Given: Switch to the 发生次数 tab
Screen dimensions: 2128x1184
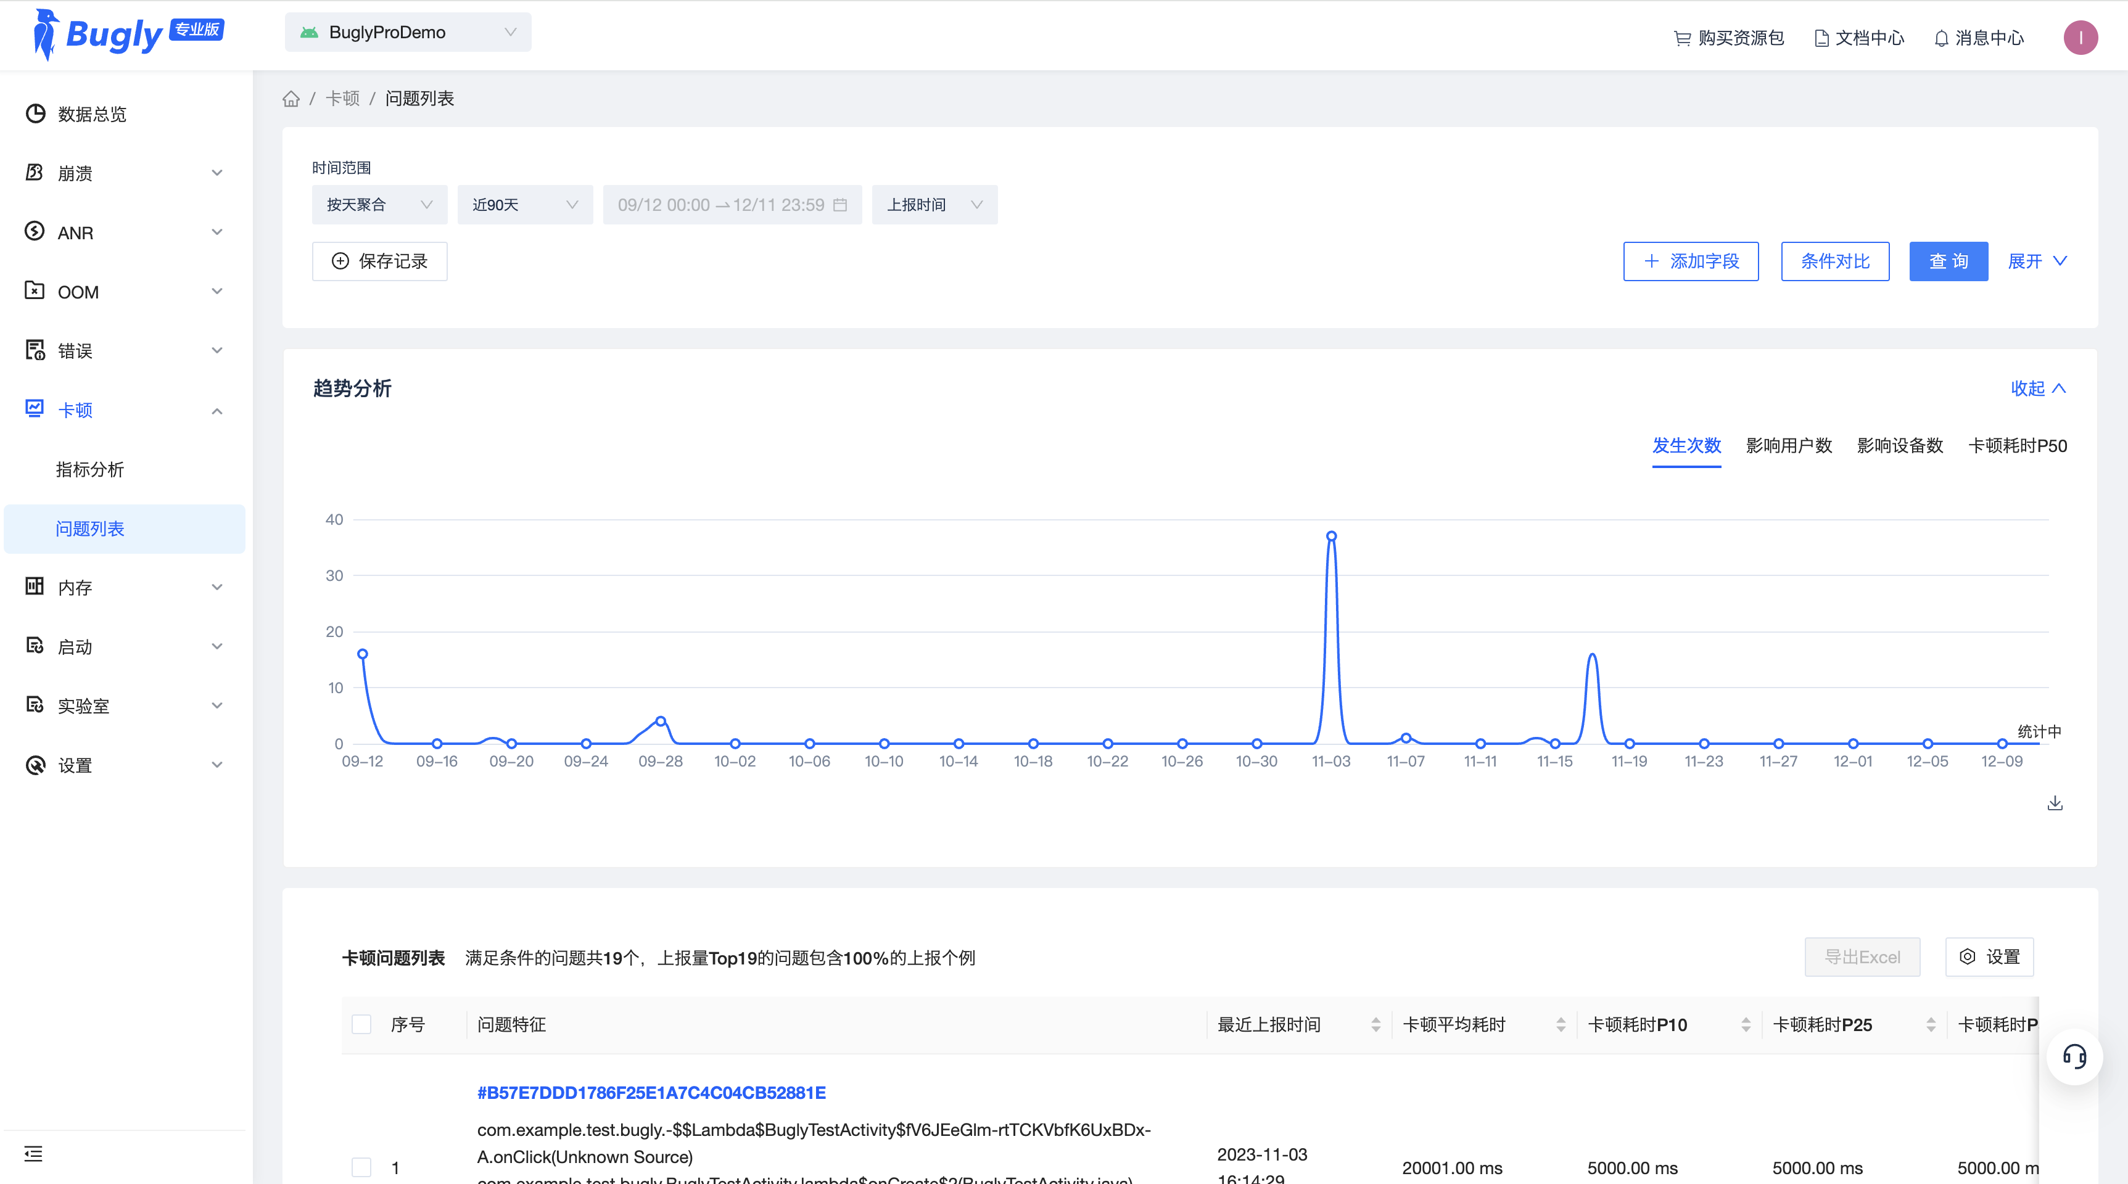Looking at the screenshot, I should coord(1686,446).
